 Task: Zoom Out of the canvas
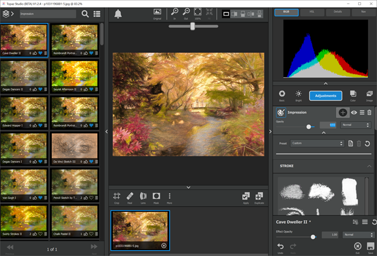pos(186,14)
